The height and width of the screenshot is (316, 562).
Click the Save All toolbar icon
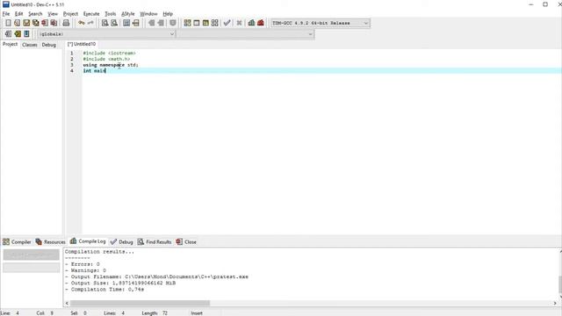point(35,23)
